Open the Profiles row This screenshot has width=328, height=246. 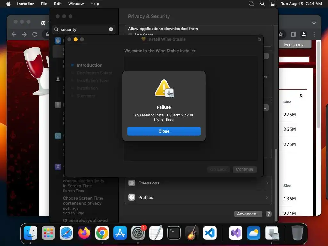pos(198,197)
